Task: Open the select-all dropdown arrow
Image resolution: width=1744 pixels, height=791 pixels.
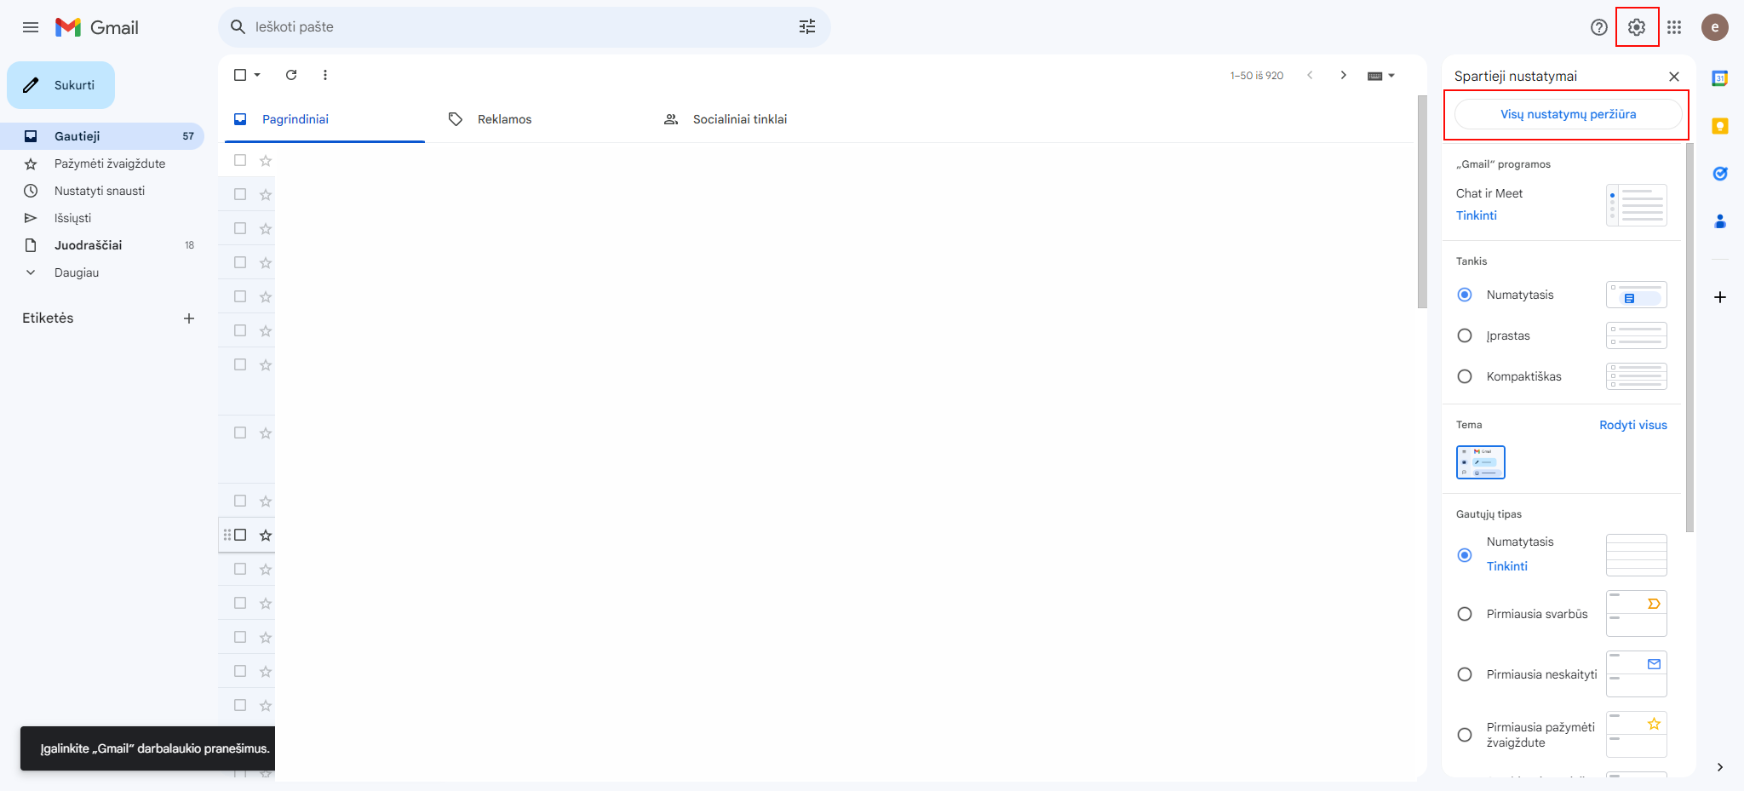Action: tap(257, 75)
